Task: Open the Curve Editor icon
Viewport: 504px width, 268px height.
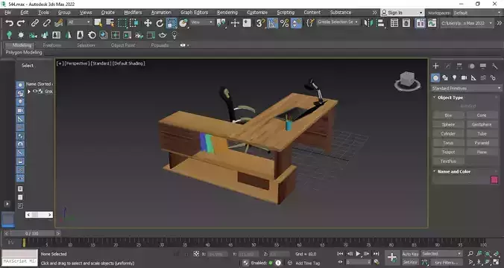Action: pyautogui.click(x=432, y=23)
